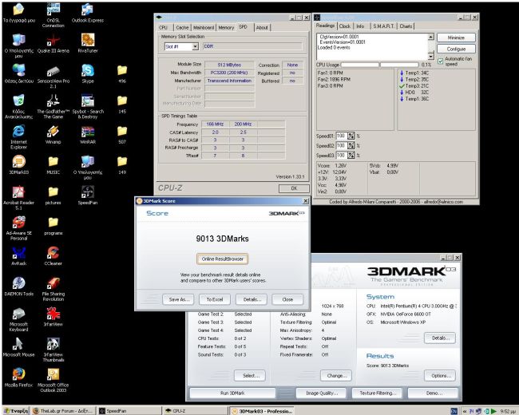This screenshot has height=415, width=519.
Task: Click the Online ResultBrowser button
Action: (223, 259)
